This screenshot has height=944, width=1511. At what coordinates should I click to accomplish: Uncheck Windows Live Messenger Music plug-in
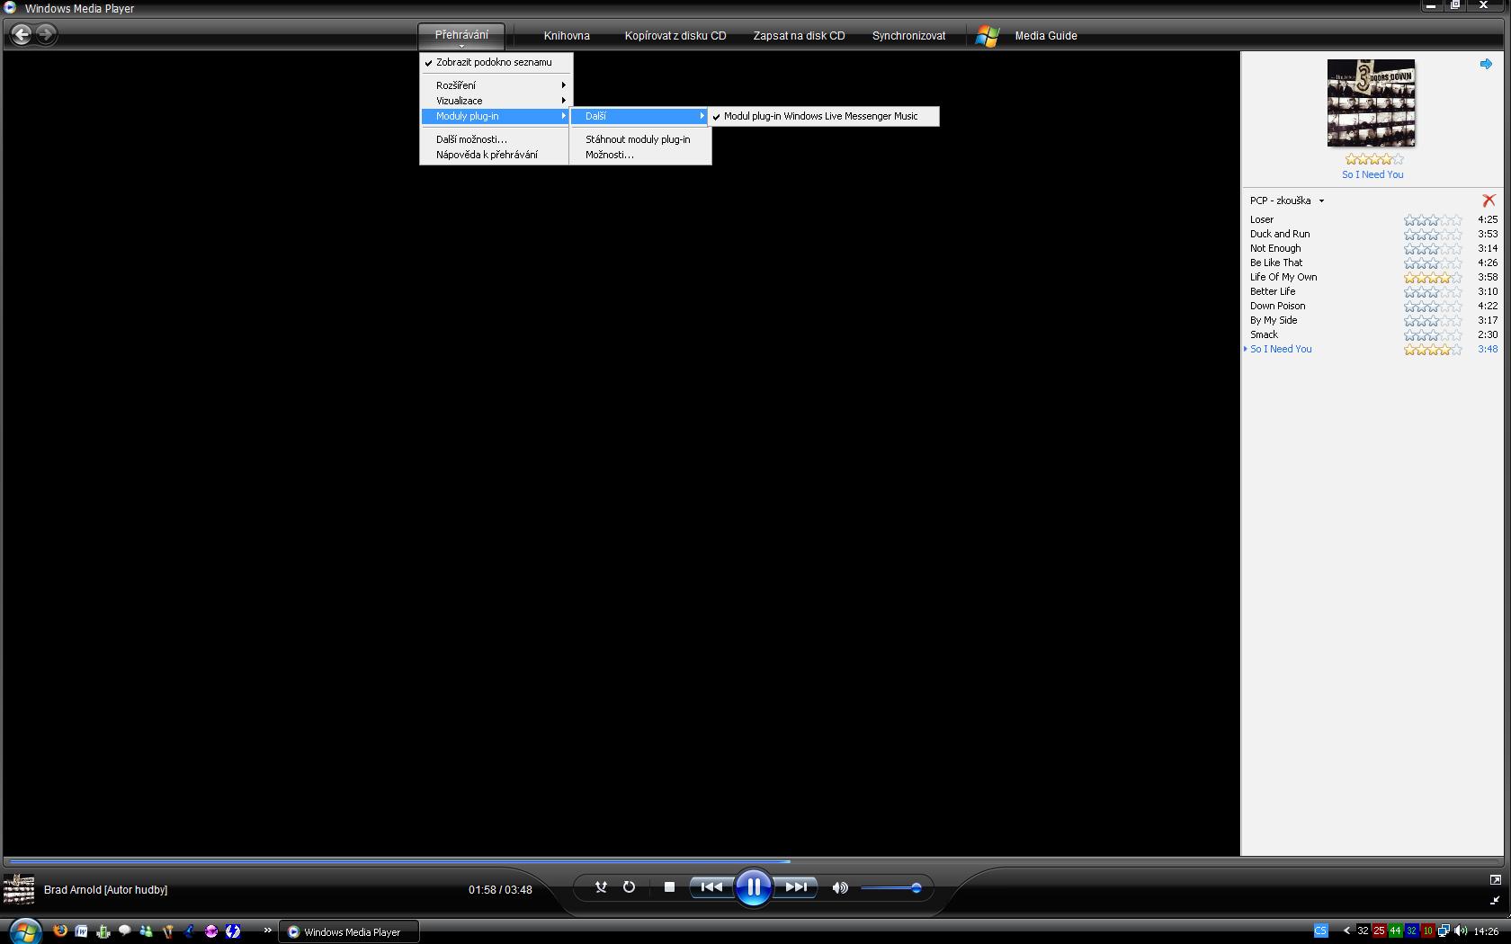[x=824, y=116]
